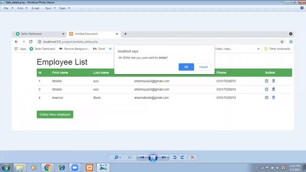Open the File menu in Photo Viewer
The width and height of the screenshot is (306, 172).
(x=8, y=8)
